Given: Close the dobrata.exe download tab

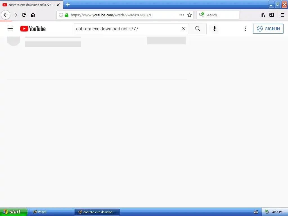Looking at the screenshot, I should [58, 5].
